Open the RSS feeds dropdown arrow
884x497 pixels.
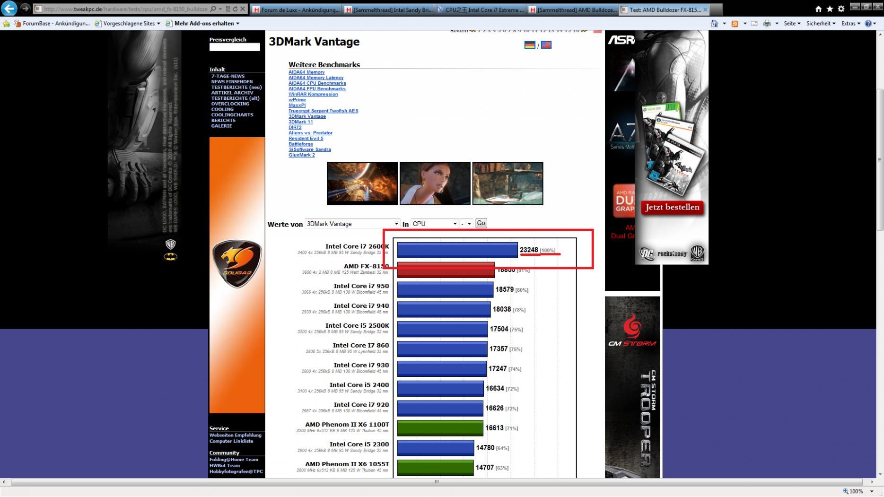(744, 24)
